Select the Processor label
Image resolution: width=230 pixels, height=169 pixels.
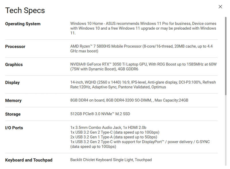15,47
